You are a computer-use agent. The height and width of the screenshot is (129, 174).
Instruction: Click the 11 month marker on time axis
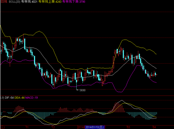tap(27, 127)
